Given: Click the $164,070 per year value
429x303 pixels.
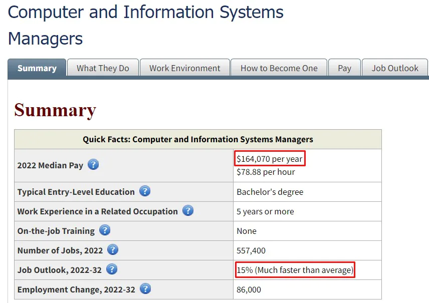Looking at the screenshot, I should click(270, 159).
